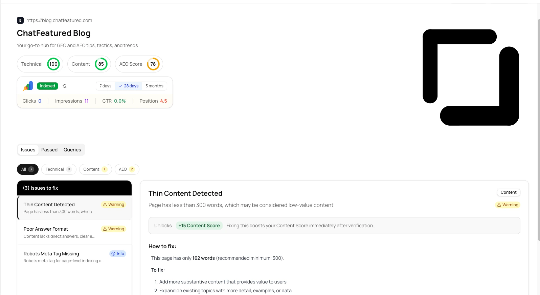Image resolution: width=540 pixels, height=295 pixels.
Task: Click the How to fix heading
Action: [162, 246]
